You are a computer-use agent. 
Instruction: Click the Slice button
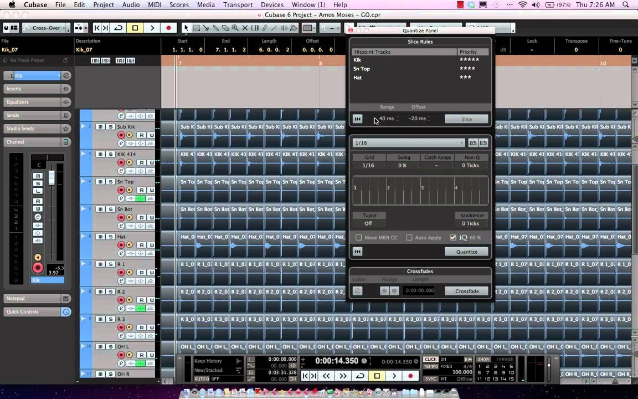[467, 119]
